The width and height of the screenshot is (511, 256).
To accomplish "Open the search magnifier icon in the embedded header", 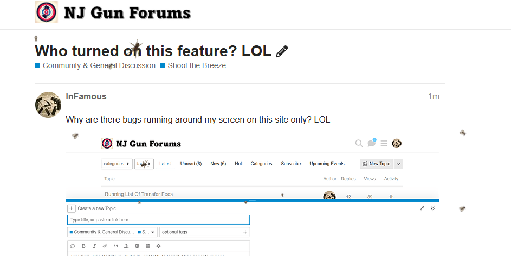I will 359,143.
